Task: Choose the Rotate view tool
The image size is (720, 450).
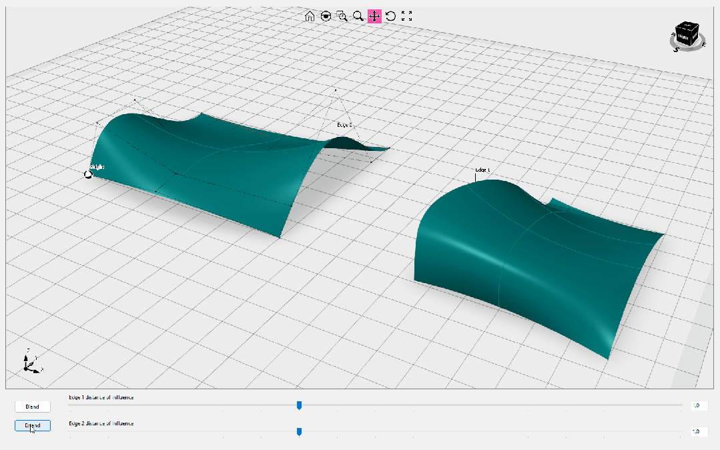Action: click(390, 17)
